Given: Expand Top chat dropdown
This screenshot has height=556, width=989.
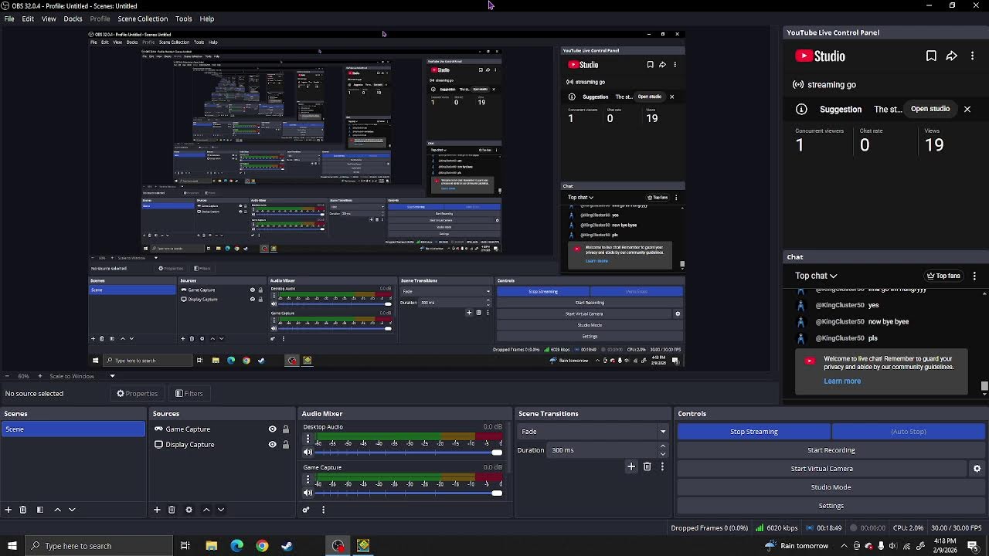Looking at the screenshot, I should pos(816,276).
